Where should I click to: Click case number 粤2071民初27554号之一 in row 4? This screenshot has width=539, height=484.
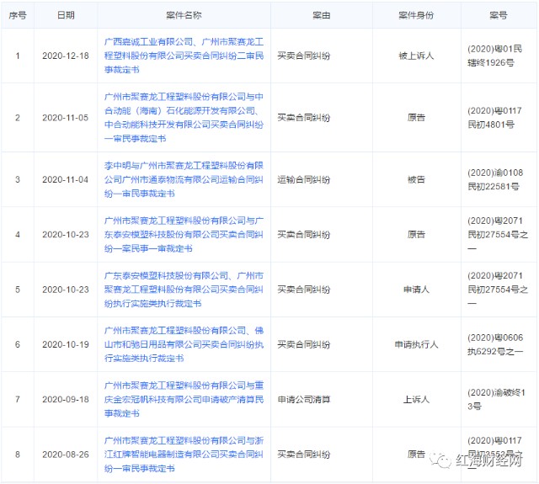click(x=498, y=234)
